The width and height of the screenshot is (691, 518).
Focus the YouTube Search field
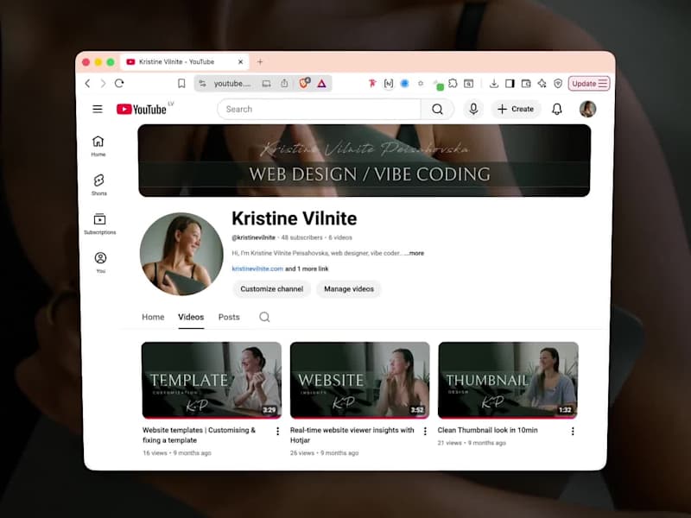pyautogui.click(x=319, y=109)
